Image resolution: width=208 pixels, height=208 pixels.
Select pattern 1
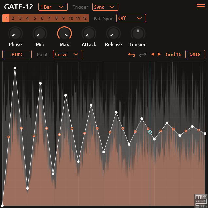click(x=6, y=18)
